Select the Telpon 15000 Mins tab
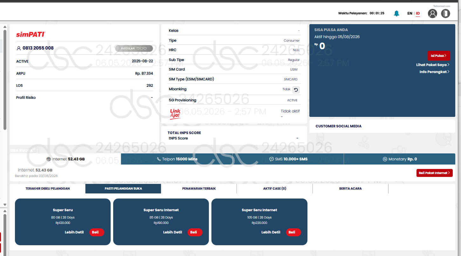Viewport: 461px width, 256px height. coord(177,159)
